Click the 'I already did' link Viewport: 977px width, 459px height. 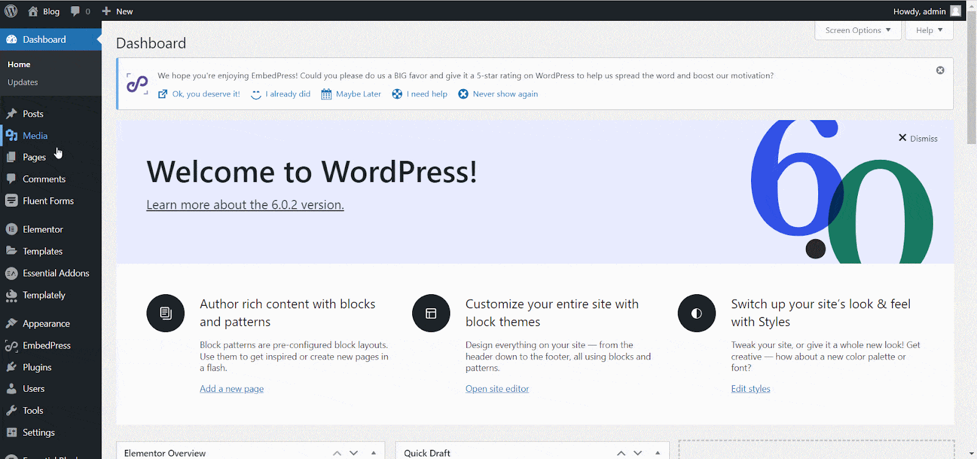[x=288, y=94]
